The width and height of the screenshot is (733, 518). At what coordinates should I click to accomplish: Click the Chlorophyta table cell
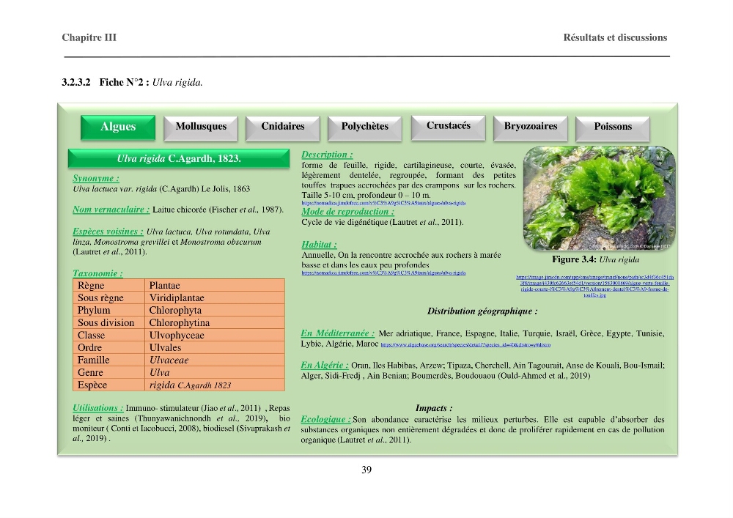[215, 310]
